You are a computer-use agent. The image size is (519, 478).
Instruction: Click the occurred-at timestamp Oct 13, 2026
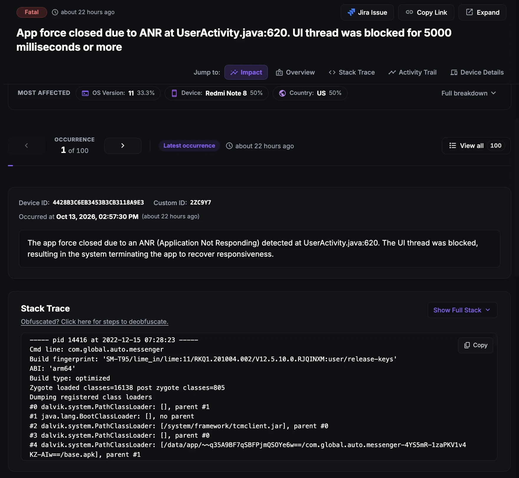pyautogui.click(x=97, y=217)
